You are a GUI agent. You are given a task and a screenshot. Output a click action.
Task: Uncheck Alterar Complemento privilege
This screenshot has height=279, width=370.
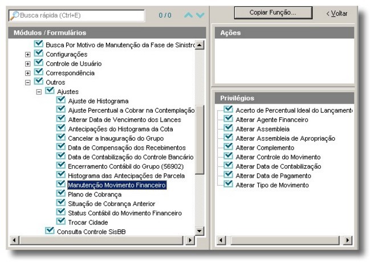tap(228, 147)
